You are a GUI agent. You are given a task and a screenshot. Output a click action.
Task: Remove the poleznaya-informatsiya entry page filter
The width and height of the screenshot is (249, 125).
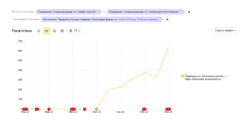tap(182, 12)
